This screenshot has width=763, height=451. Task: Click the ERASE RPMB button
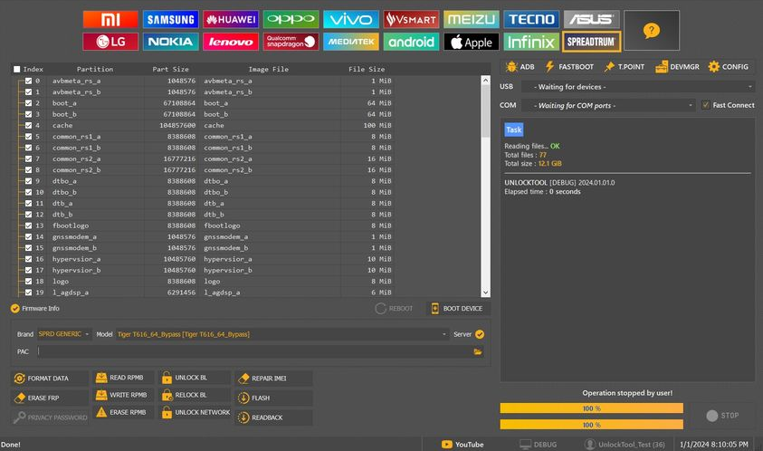coord(124,412)
